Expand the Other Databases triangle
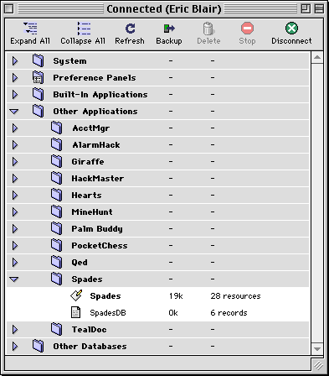This screenshot has width=329, height=376. 15,346
